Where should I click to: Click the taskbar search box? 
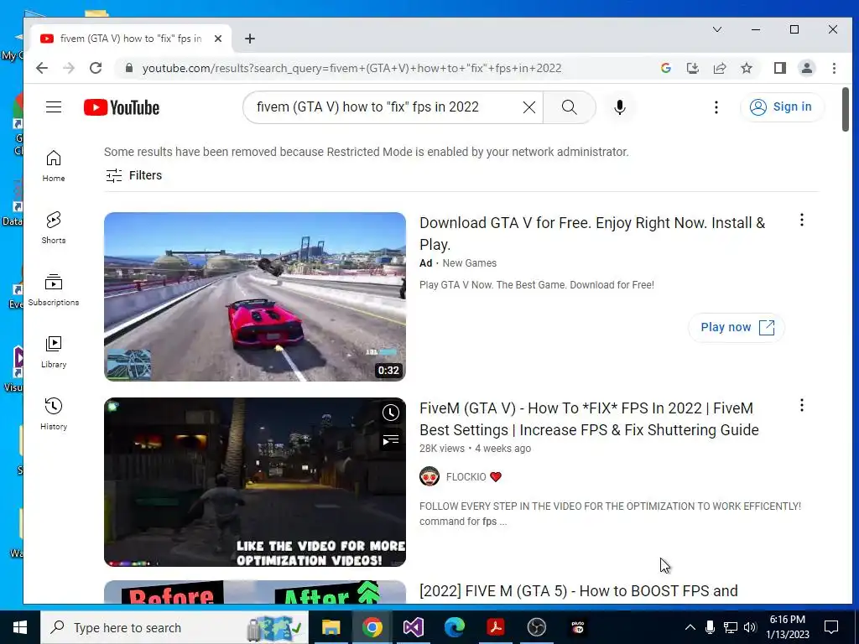(x=174, y=627)
